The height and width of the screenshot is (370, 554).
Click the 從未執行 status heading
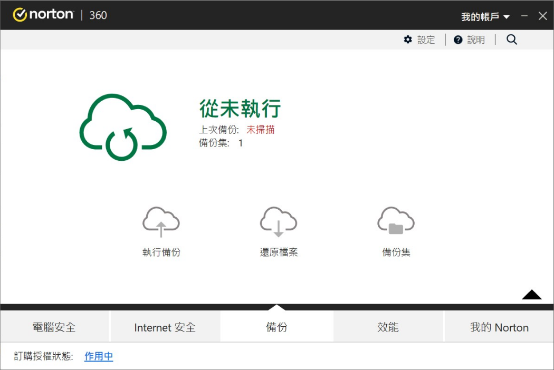[x=240, y=109]
